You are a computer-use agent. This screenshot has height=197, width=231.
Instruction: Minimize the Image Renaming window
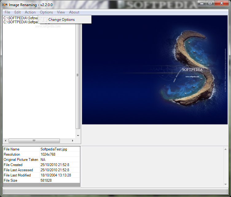click(202, 3)
